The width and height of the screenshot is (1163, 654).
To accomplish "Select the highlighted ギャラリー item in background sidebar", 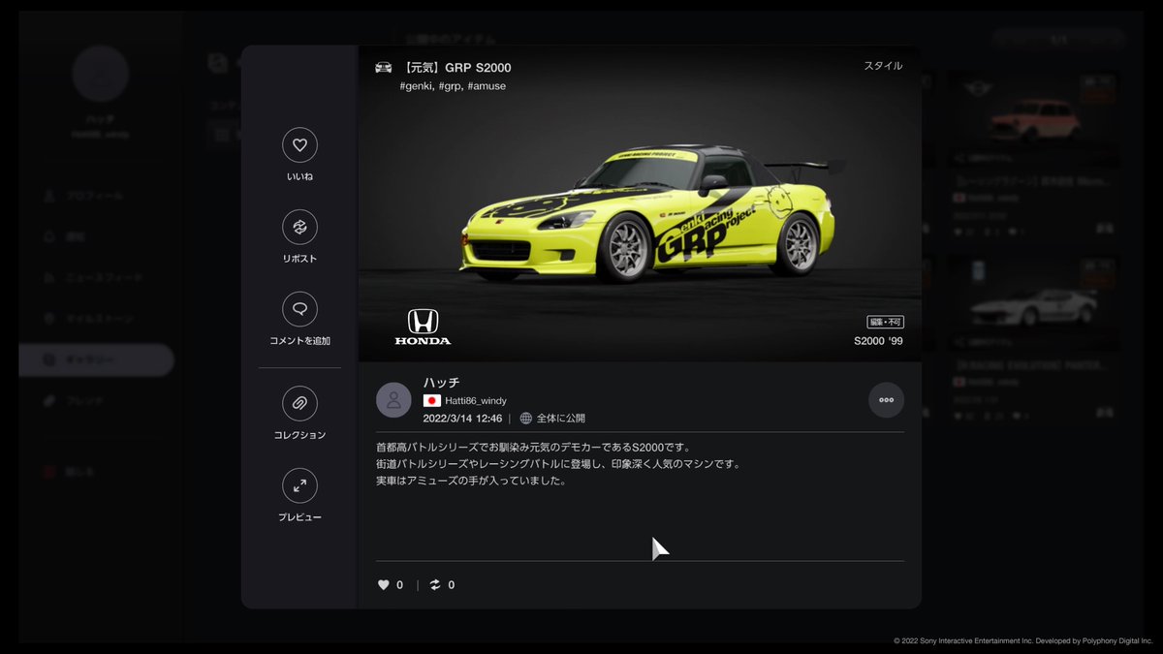I will pyautogui.click(x=96, y=359).
